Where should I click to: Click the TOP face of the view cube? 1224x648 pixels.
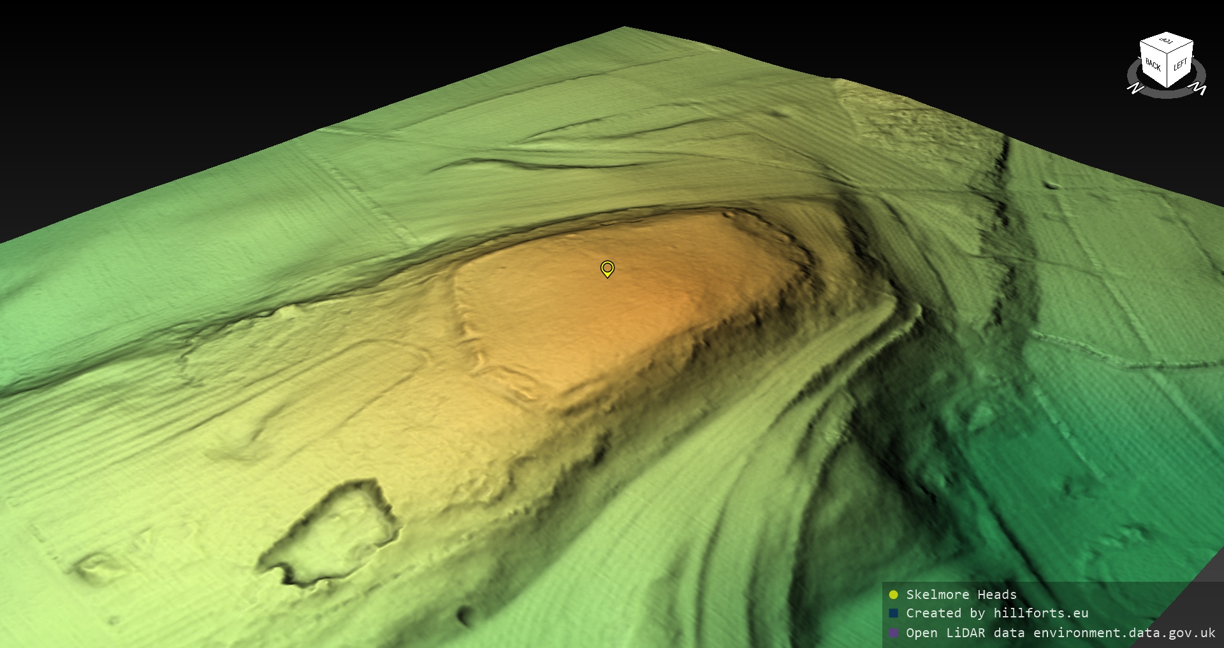tap(1167, 42)
